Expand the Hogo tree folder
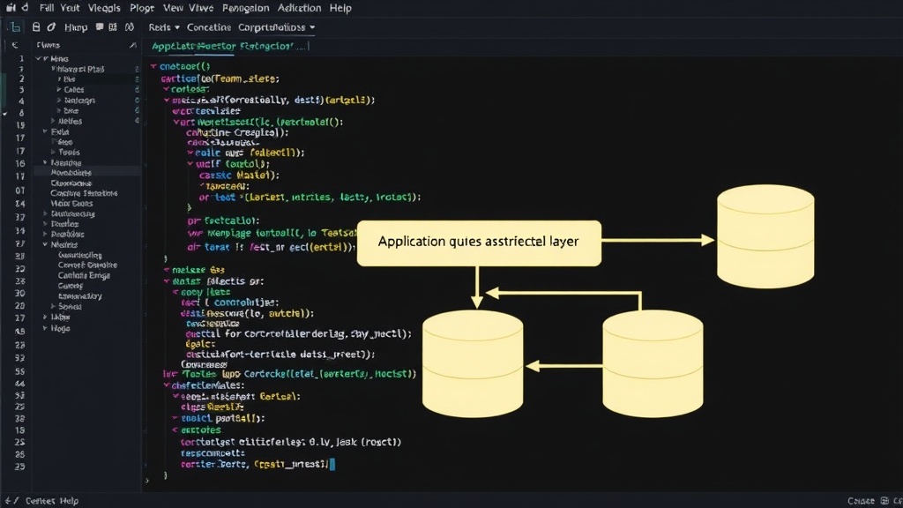 coord(45,328)
